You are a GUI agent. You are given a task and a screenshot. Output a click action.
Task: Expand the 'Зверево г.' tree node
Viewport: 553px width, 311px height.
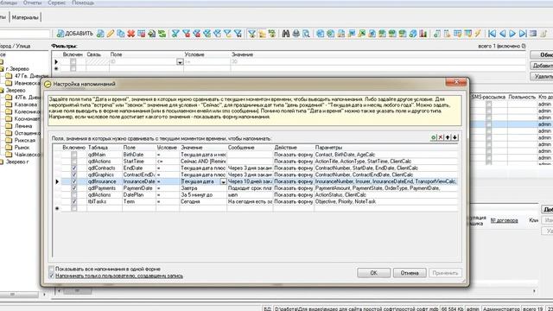(x=2, y=162)
